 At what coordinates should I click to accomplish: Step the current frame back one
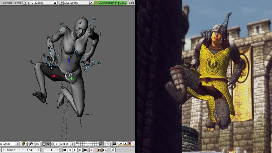(45, 150)
